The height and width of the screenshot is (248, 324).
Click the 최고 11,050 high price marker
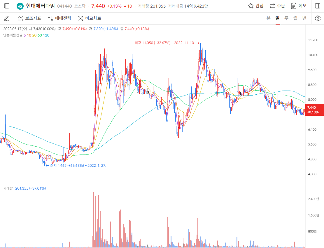coord(167,43)
